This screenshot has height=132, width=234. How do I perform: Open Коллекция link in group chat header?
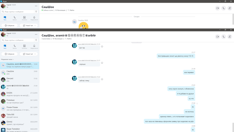[58, 38]
